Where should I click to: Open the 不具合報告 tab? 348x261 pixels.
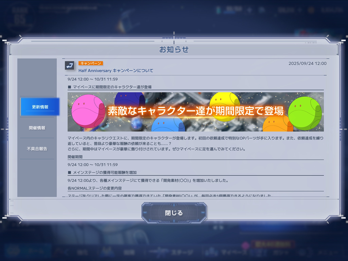click(x=37, y=149)
